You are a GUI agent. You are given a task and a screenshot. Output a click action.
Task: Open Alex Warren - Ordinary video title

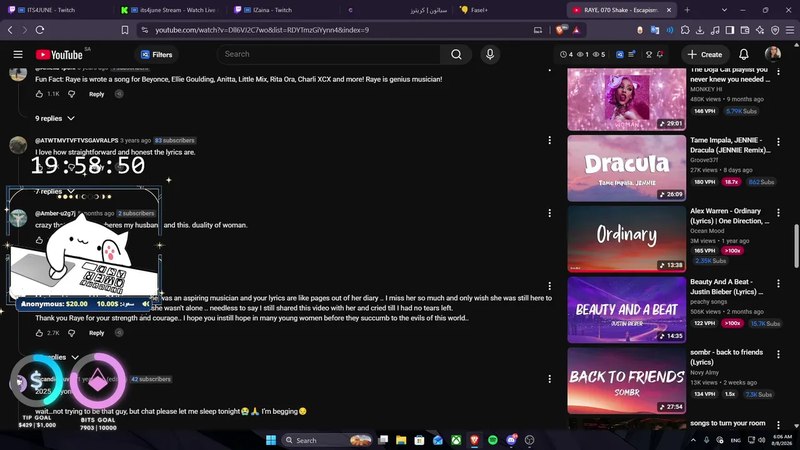click(x=730, y=216)
